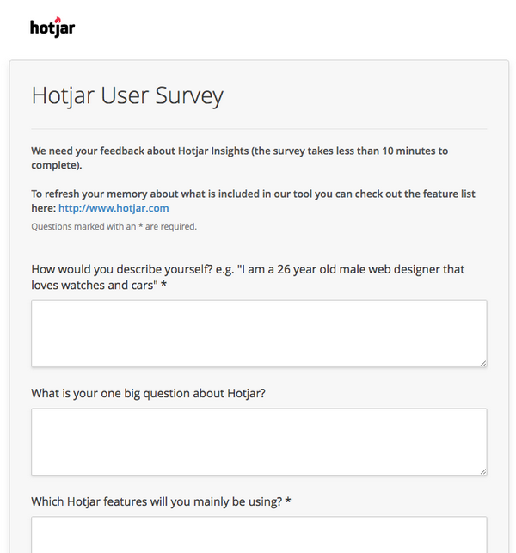Screen dimensions: 516x553
Task: Click the "What is your one big question" label
Action: coord(148,394)
